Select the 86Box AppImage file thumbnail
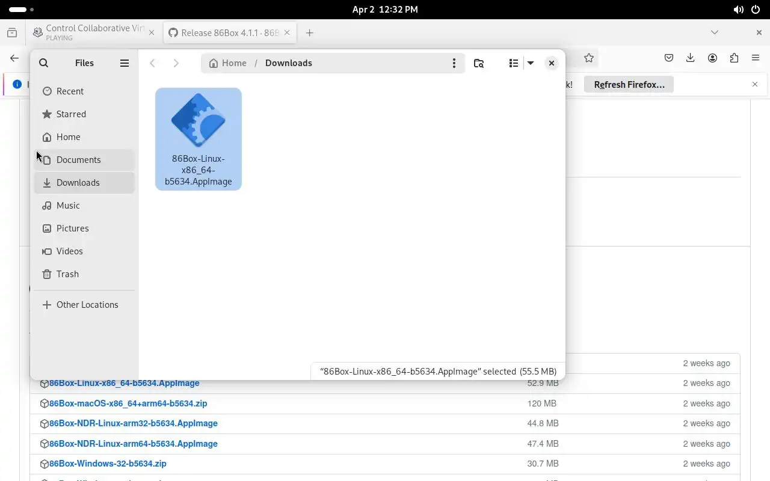The width and height of the screenshot is (770, 481). pos(199,139)
